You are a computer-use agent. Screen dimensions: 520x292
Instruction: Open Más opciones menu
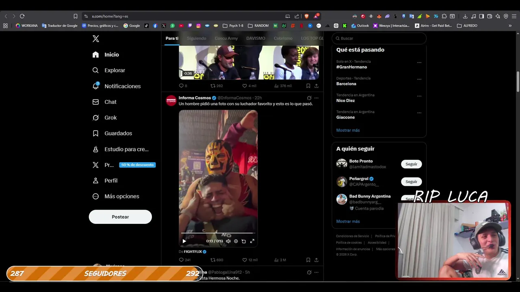[115, 196]
